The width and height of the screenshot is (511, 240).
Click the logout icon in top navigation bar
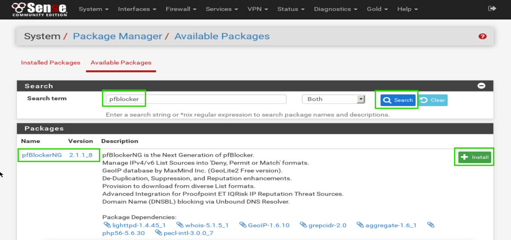pos(492,9)
